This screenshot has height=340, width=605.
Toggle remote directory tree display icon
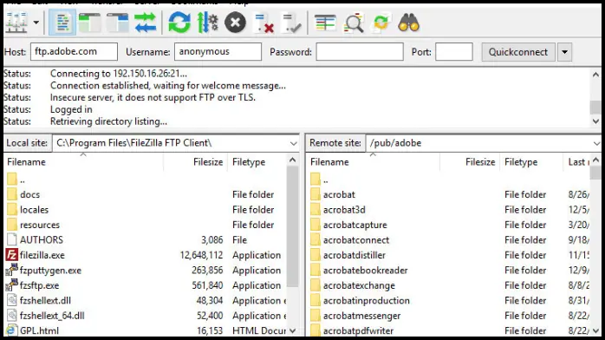(x=117, y=23)
